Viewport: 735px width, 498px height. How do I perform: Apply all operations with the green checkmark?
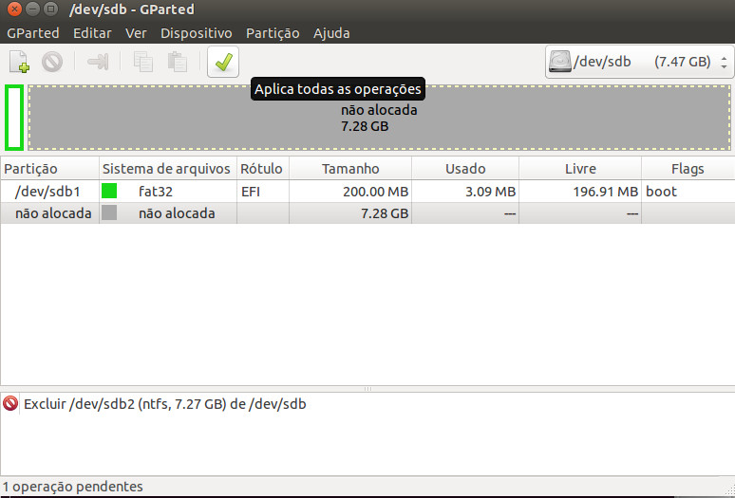pos(223,62)
